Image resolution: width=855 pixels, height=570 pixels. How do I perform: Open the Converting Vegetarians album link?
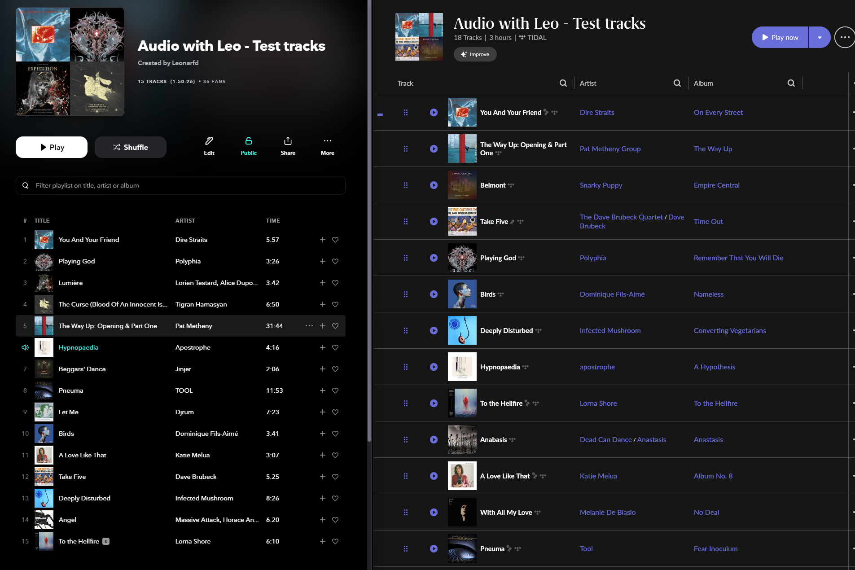coord(730,331)
